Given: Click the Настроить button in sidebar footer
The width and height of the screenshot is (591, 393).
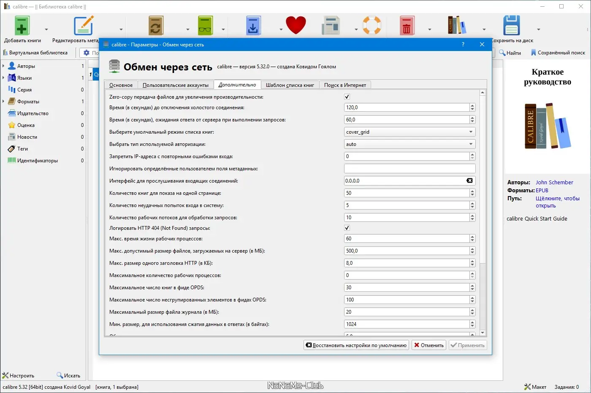Looking at the screenshot, I should (x=18, y=375).
